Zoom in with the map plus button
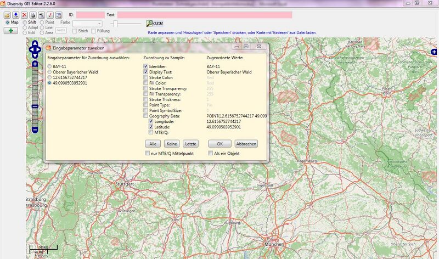 point(35,64)
